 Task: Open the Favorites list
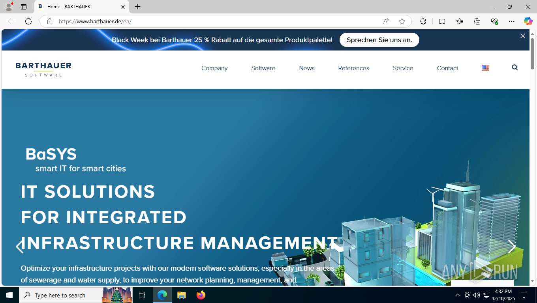[460, 21]
